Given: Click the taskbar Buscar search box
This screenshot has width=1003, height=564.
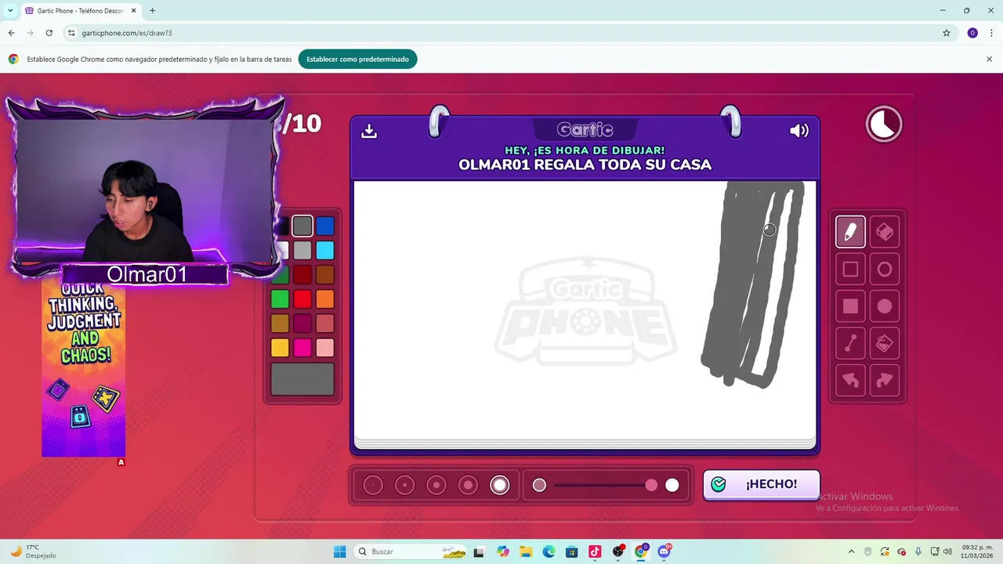Looking at the screenshot, I should (x=411, y=551).
